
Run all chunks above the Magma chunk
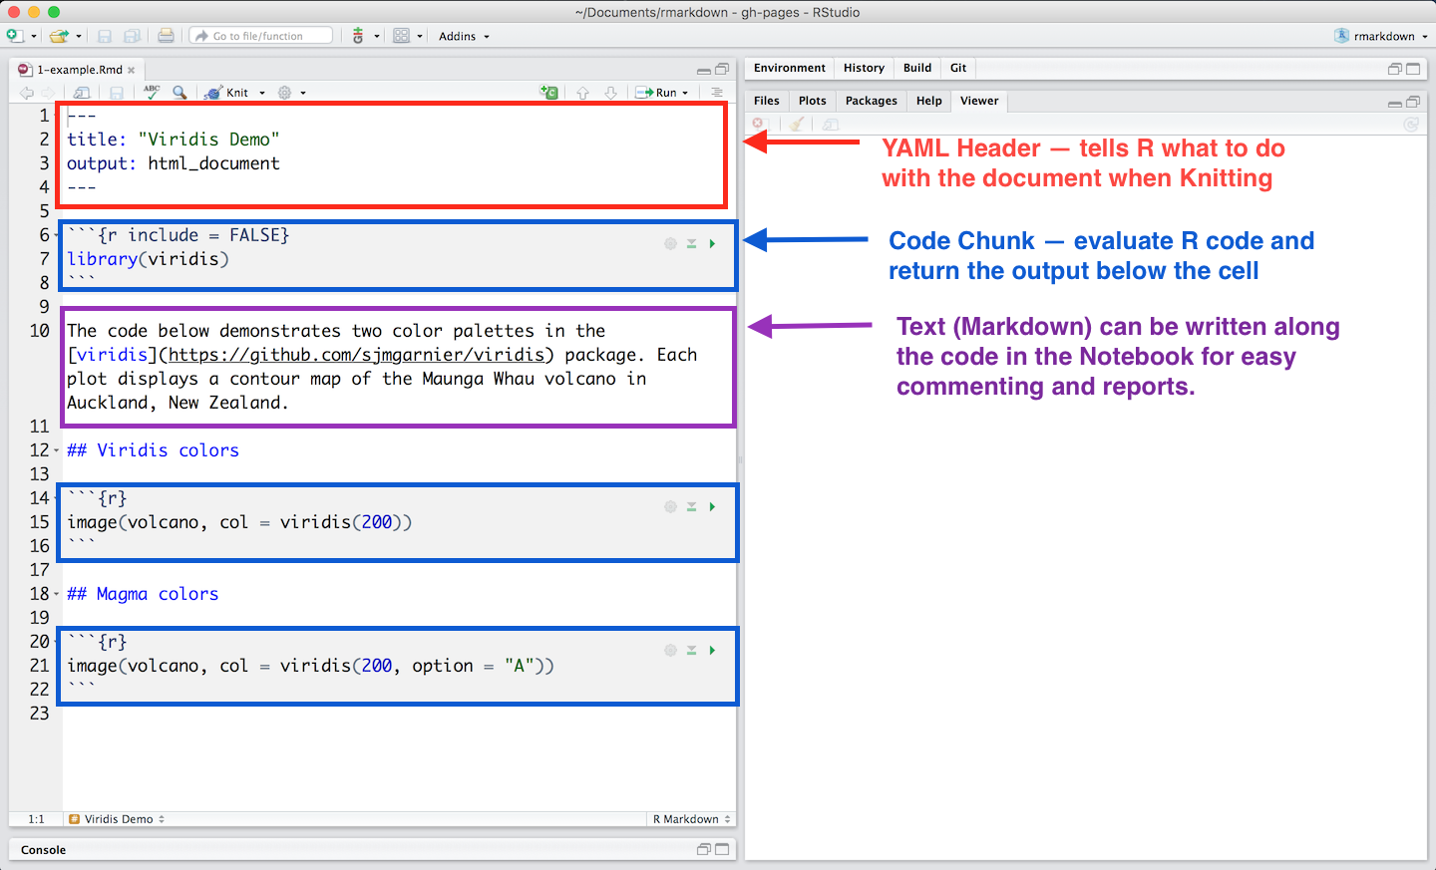(x=691, y=650)
